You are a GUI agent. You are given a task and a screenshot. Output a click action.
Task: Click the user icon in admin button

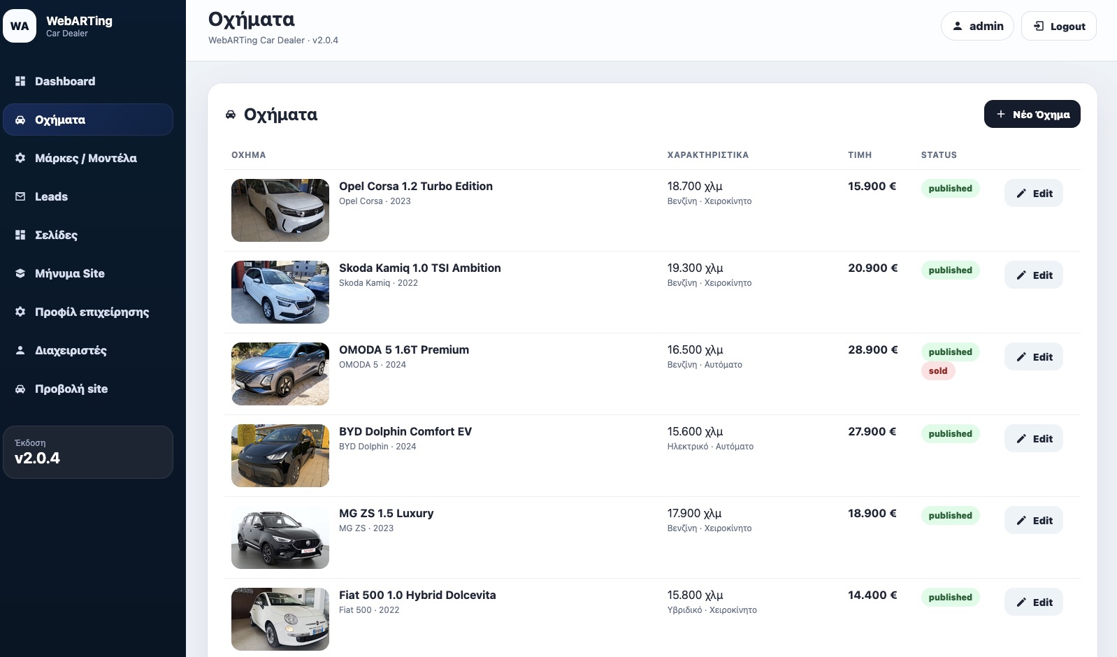point(958,26)
